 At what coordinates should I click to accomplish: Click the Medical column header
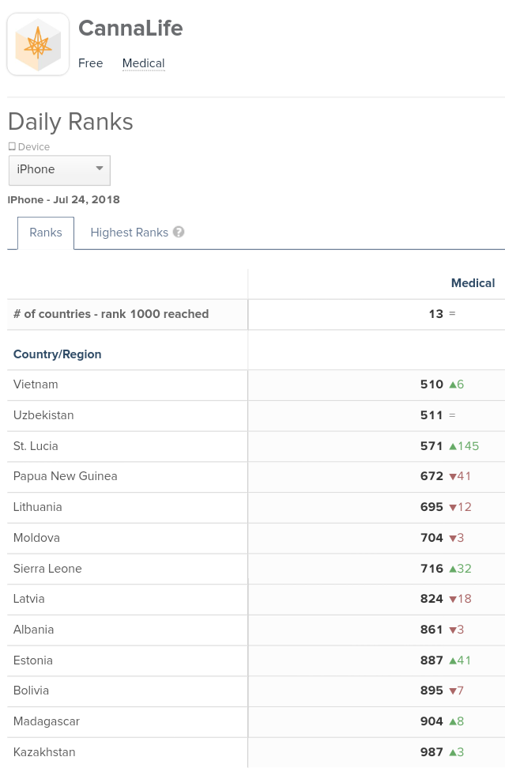pos(473,283)
